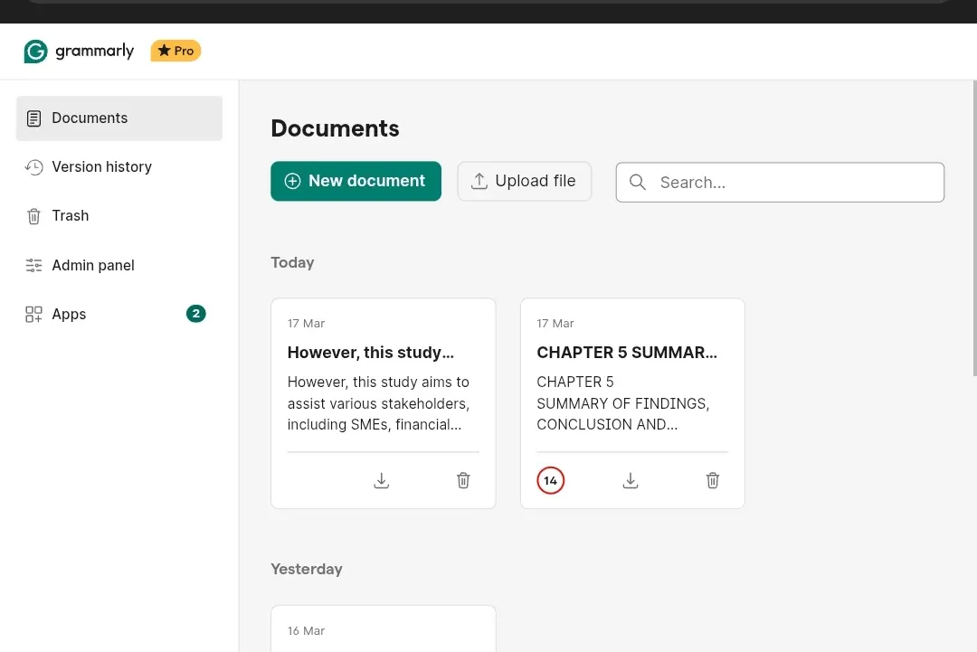Open the 'However, this study...' document title
The width and height of the screenshot is (977, 652).
pyautogui.click(x=371, y=353)
